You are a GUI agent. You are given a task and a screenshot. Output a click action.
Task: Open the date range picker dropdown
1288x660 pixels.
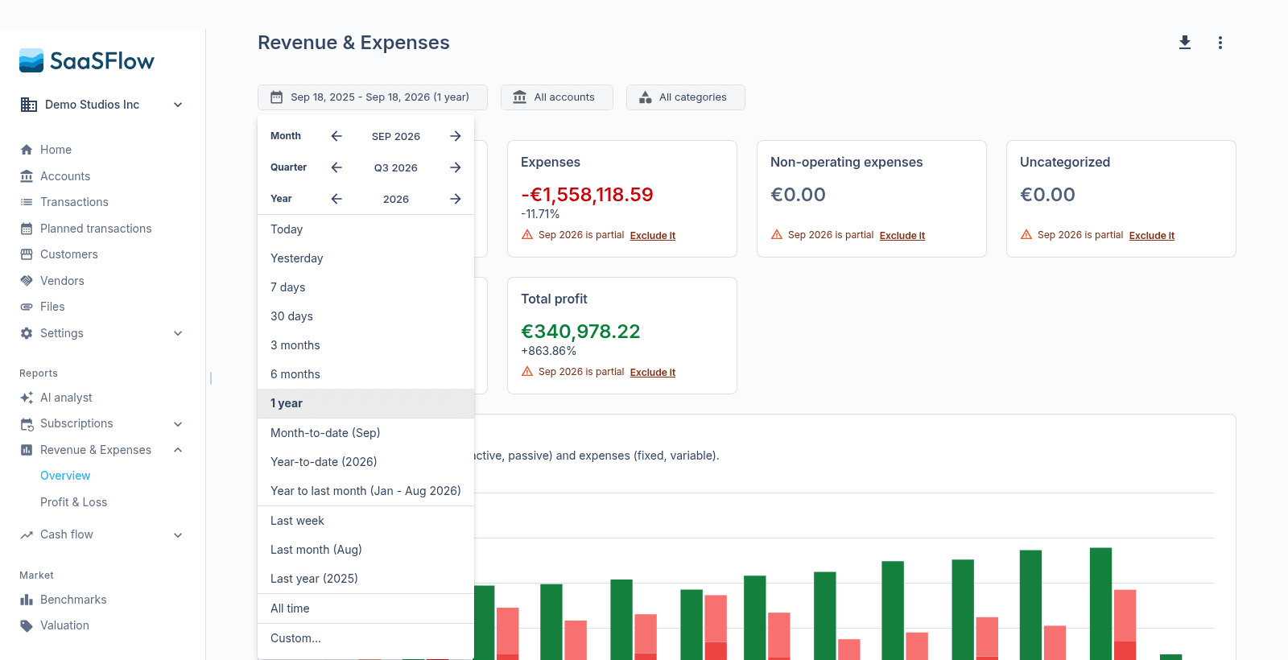[373, 97]
